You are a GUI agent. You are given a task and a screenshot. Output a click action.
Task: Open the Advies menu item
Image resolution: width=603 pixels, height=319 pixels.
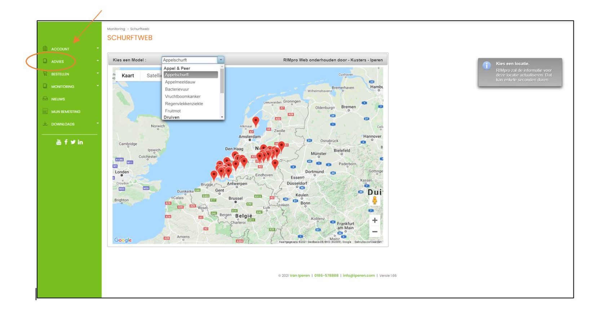(x=58, y=61)
